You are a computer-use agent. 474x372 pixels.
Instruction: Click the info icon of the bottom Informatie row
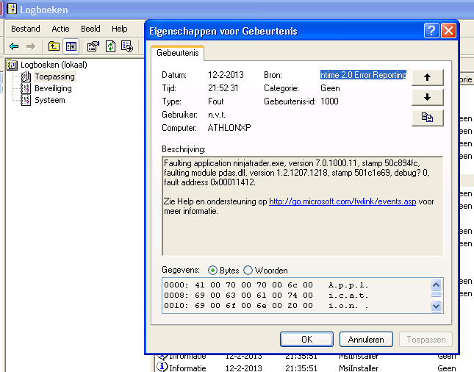162,367
